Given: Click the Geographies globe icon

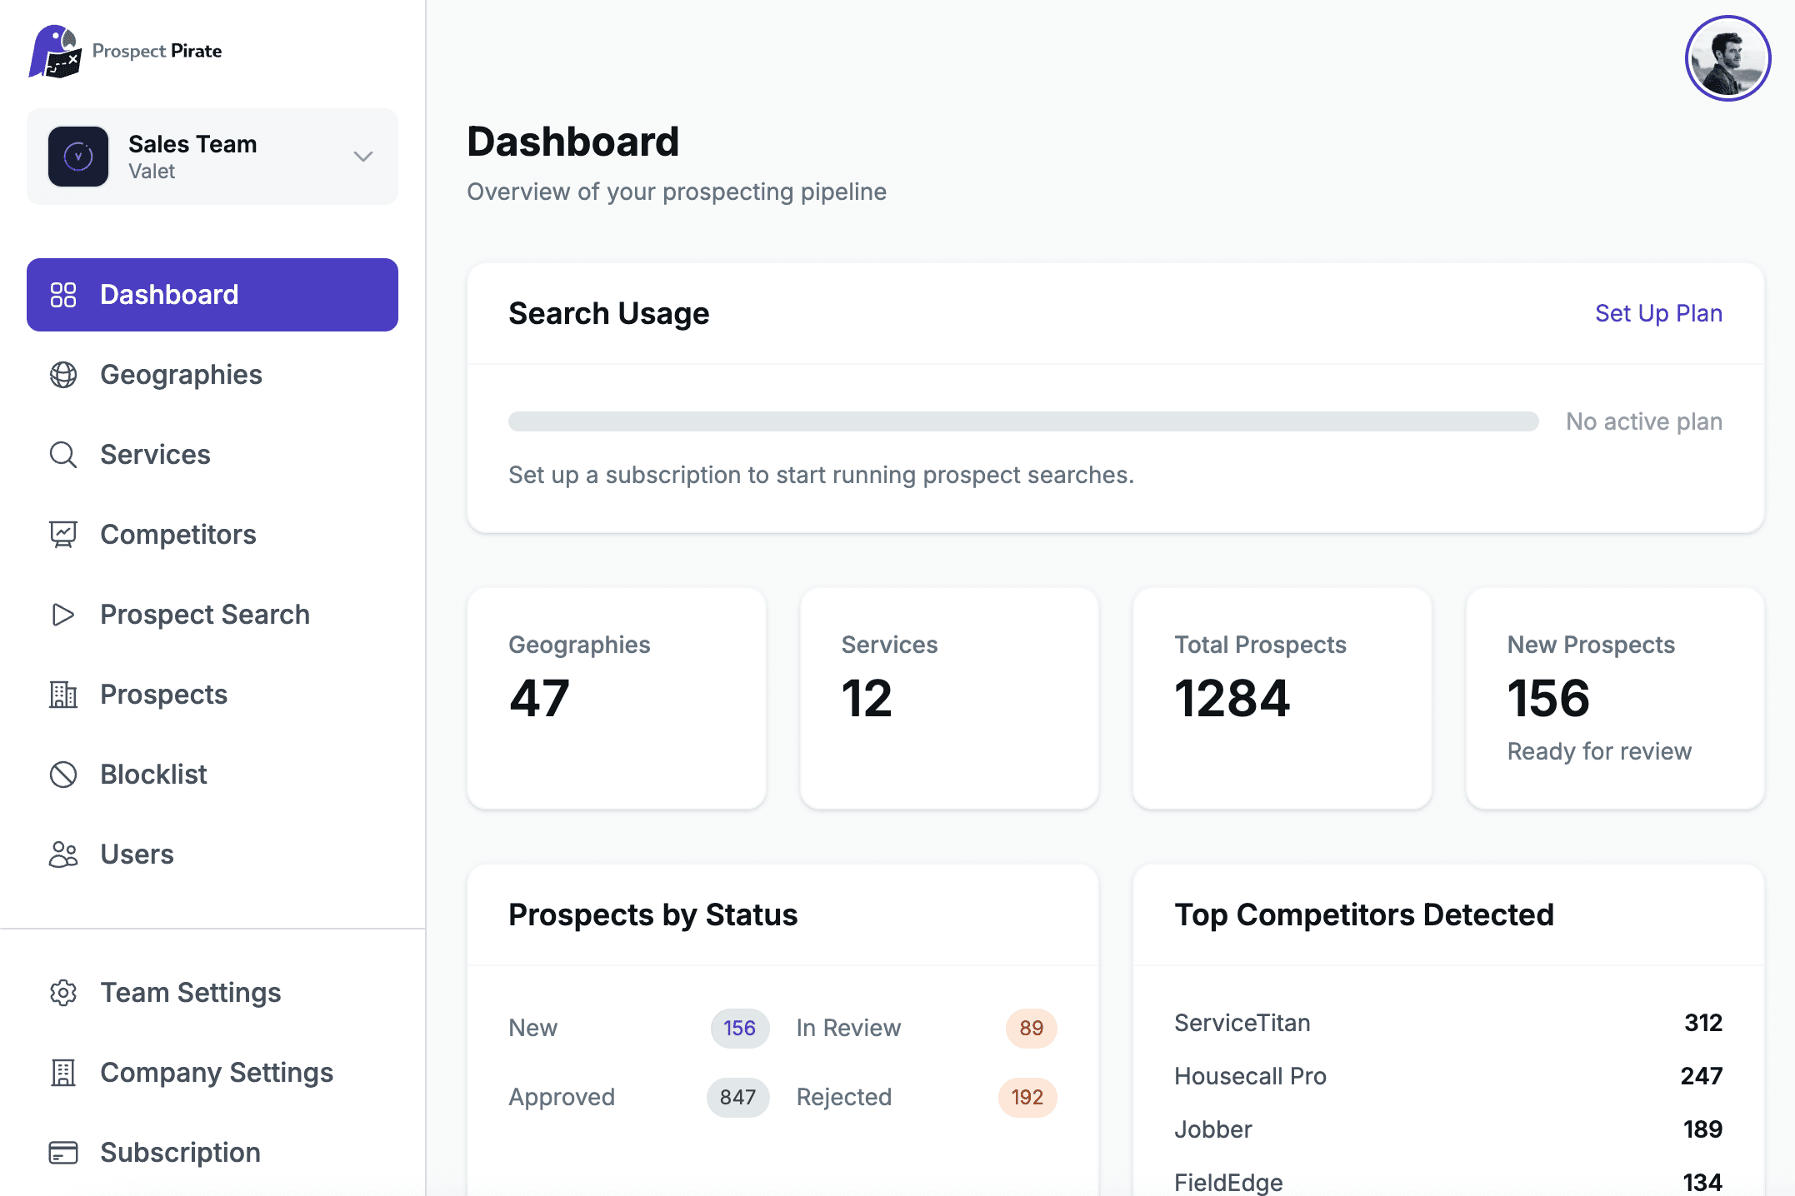Looking at the screenshot, I should click(x=63, y=375).
